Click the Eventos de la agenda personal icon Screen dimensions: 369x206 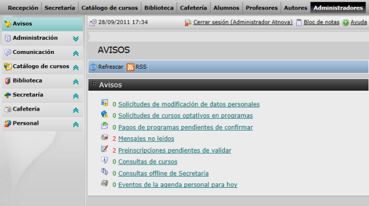point(104,183)
